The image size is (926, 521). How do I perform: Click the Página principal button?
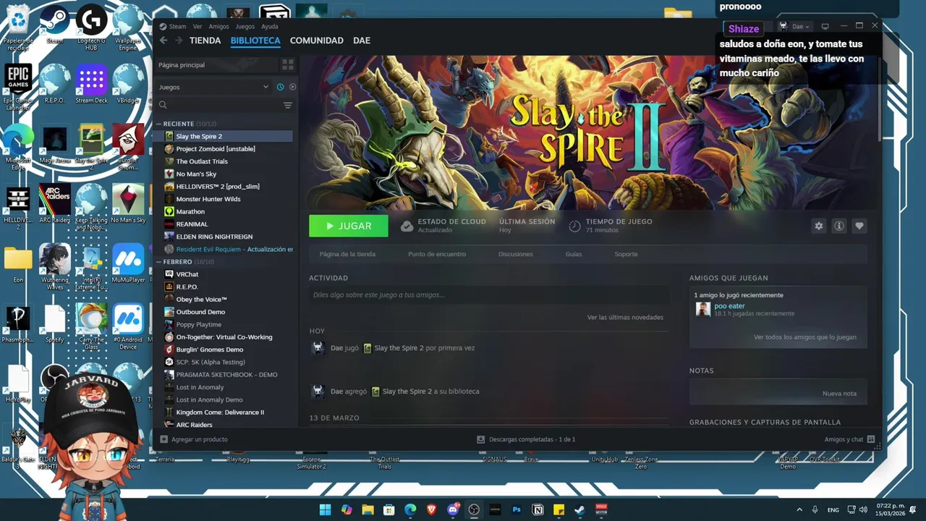(216, 64)
